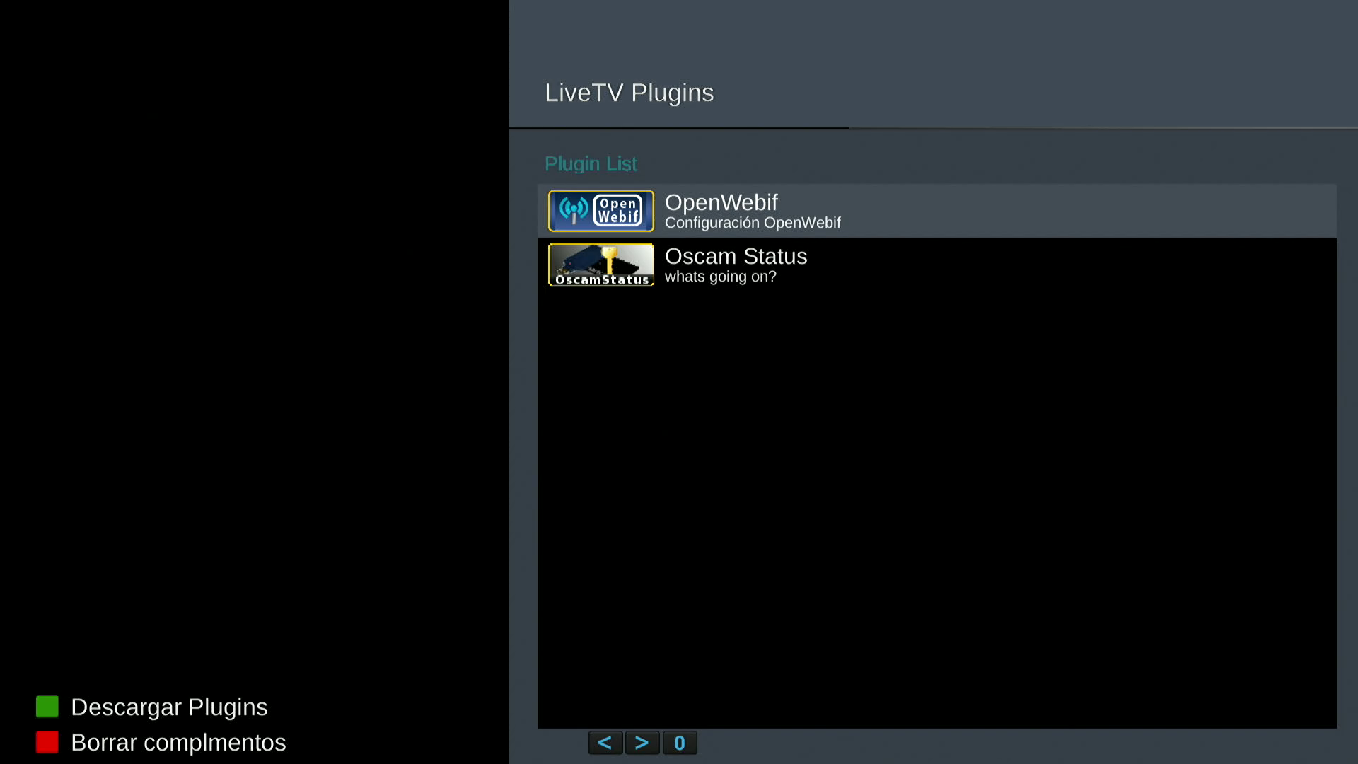The width and height of the screenshot is (1358, 764).
Task: Click the Configuración OpenWebif description text
Action: point(753,223)
